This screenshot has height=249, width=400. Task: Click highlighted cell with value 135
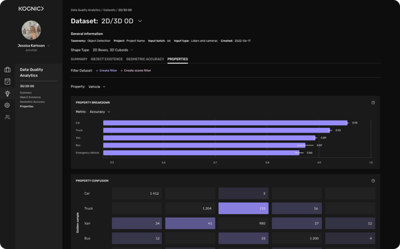(243, 208)
